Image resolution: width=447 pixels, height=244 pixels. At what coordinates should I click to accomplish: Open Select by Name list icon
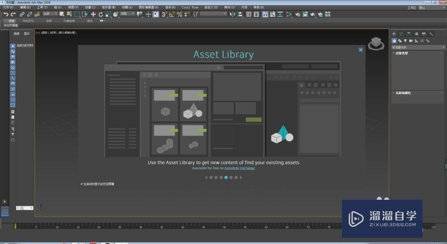point(69,14)
